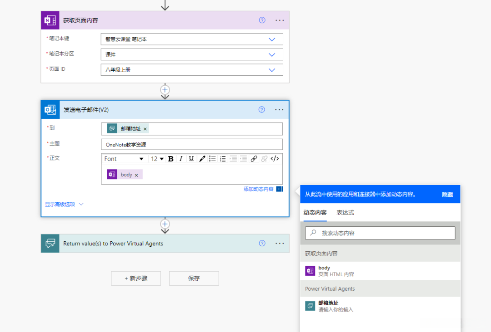Hide the dynamic content panel via 隐藏

(x=447, y=195)
